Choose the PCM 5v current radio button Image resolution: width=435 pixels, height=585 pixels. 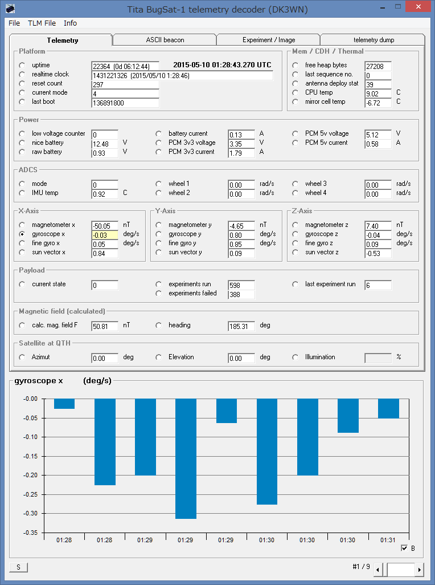tap(296, 143)
